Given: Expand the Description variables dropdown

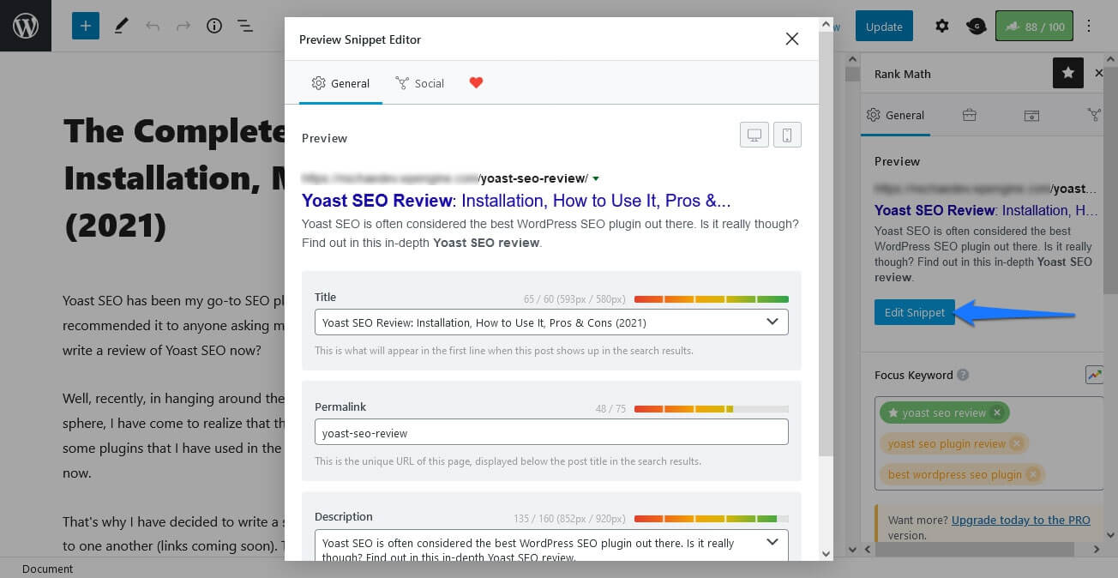Looking at the screenshot, I should coord(772,542).
